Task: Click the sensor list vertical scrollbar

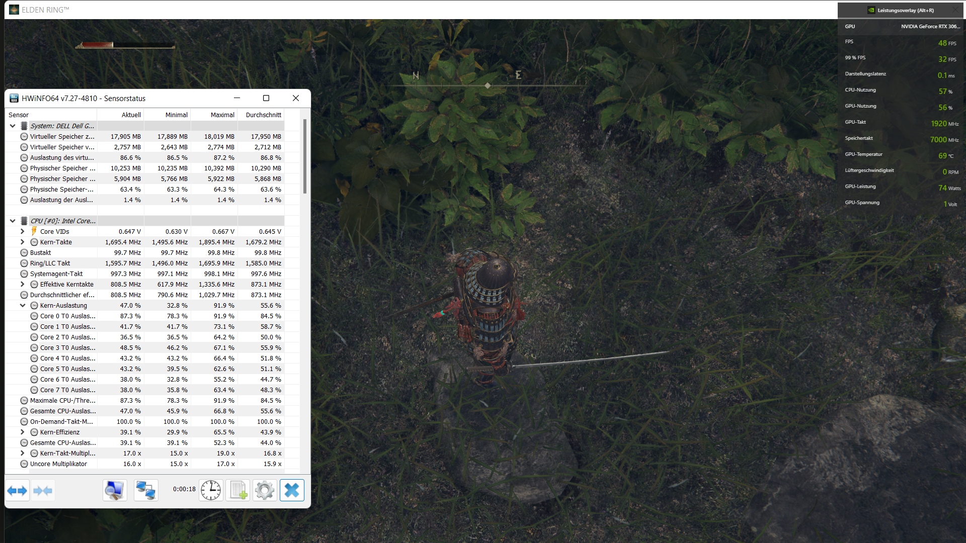Action: click(x=304, y=156)
